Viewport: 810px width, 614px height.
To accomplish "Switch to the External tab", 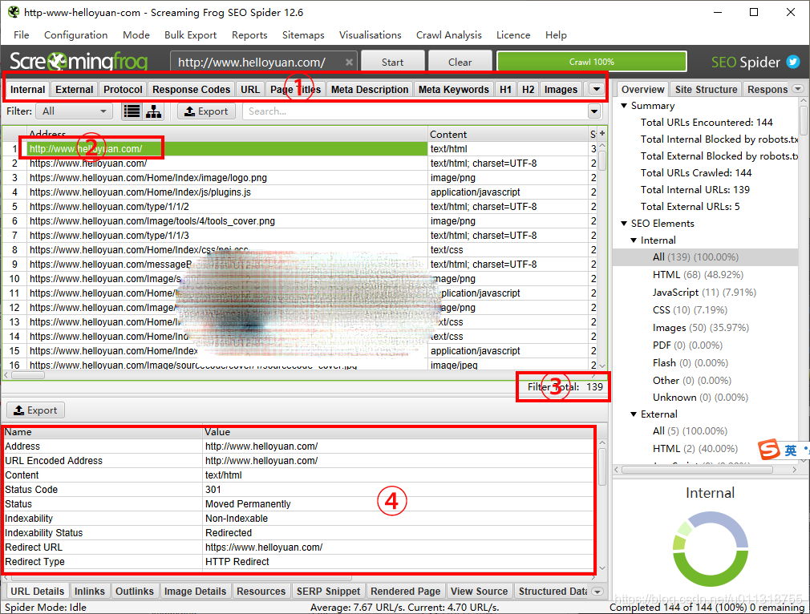I will 75,89.
